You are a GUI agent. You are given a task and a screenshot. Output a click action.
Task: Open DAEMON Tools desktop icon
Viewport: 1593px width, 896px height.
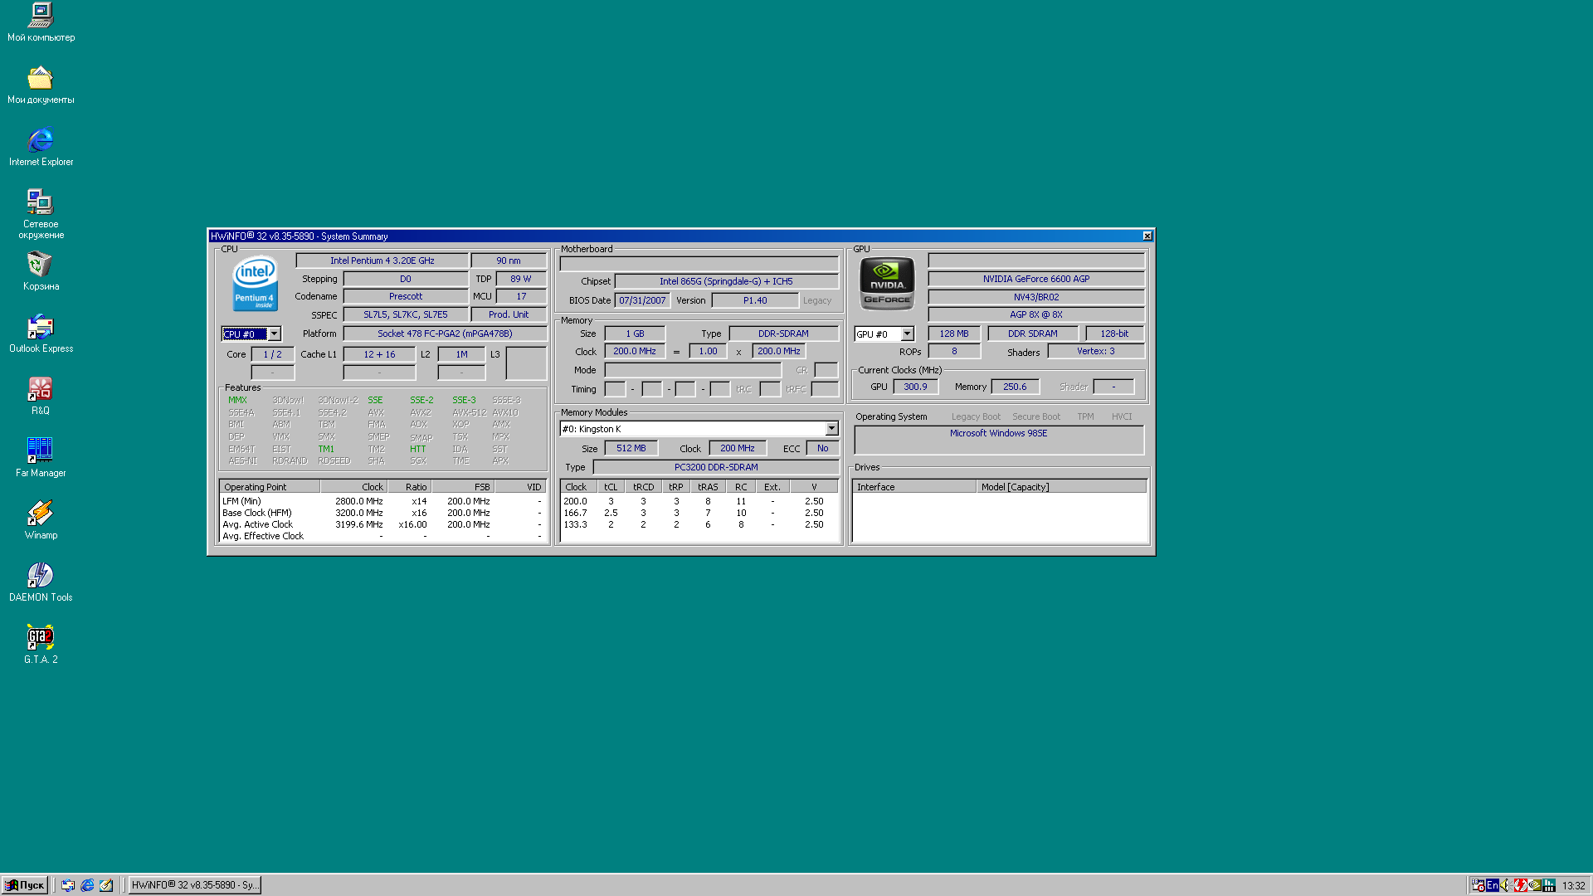point(40,576)
